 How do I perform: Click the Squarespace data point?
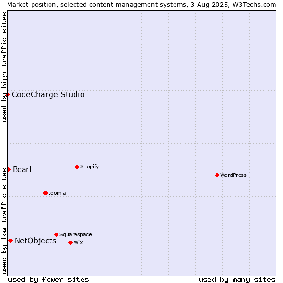[56, 234]
